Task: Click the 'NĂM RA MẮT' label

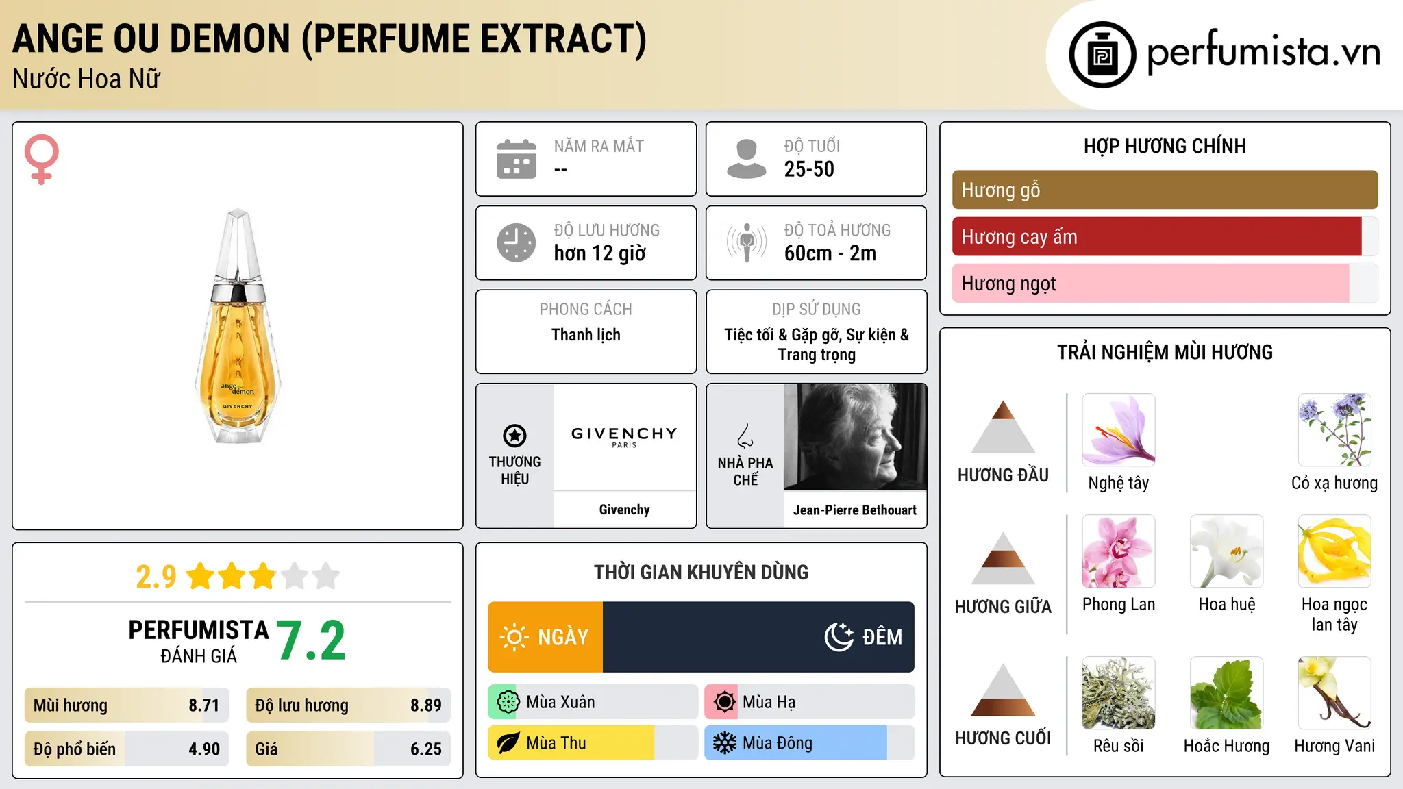Action: [599, 146]
